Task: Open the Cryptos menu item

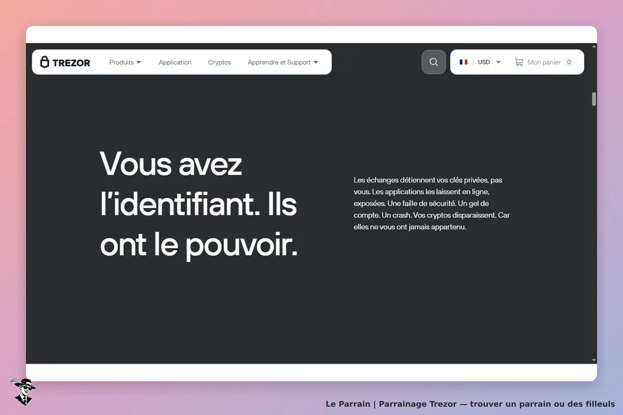Action: pos(220,62)
